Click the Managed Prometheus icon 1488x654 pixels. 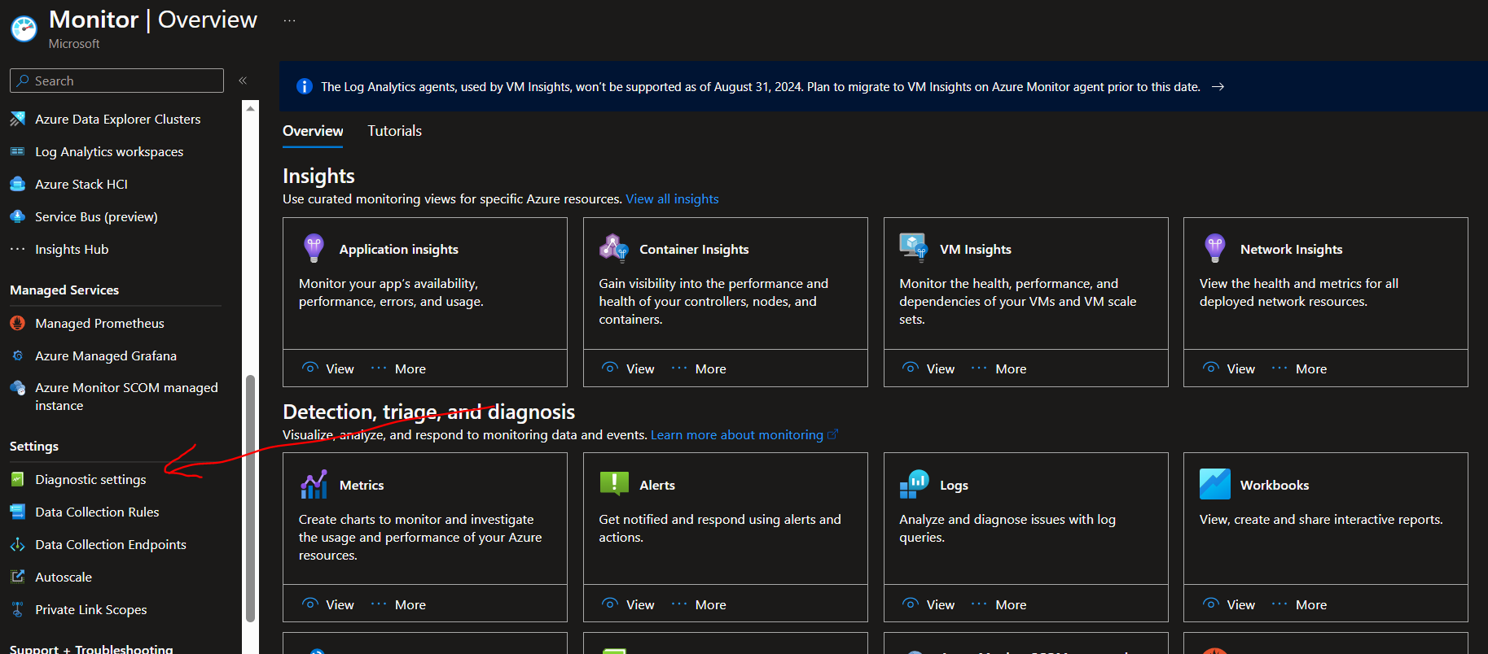coord(17,323)
